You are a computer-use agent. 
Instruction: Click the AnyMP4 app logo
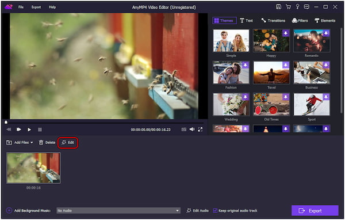tap(9, 7)
